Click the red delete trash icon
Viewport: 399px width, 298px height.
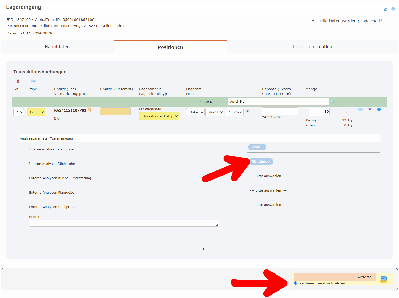pyautogui.click(x=18, y=81)
